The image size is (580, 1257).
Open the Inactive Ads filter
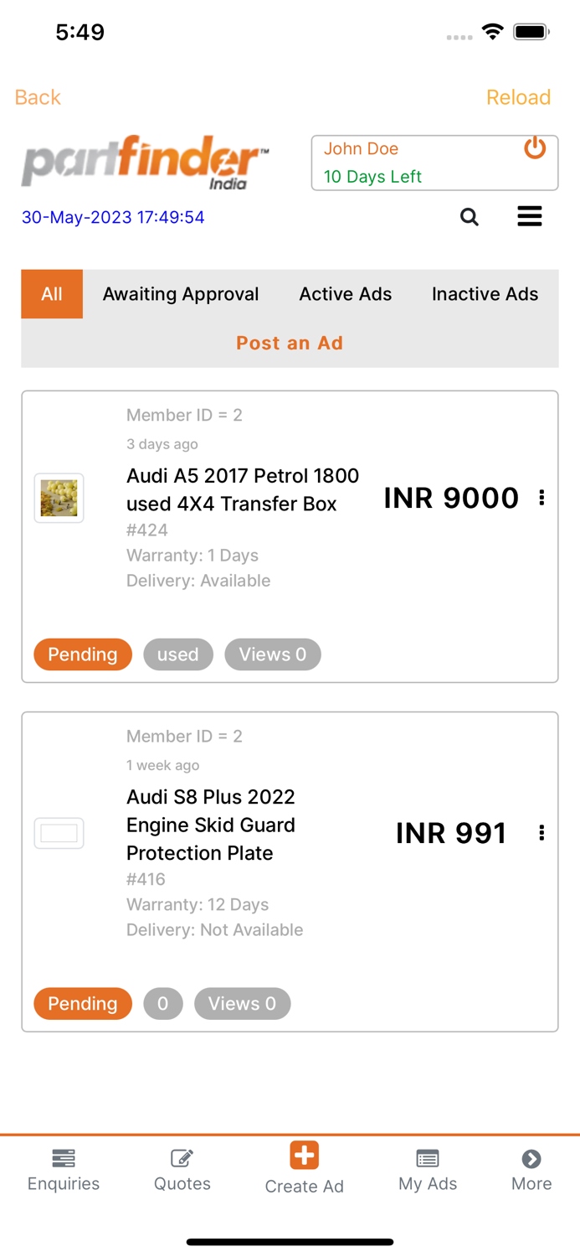coord(485,294)
